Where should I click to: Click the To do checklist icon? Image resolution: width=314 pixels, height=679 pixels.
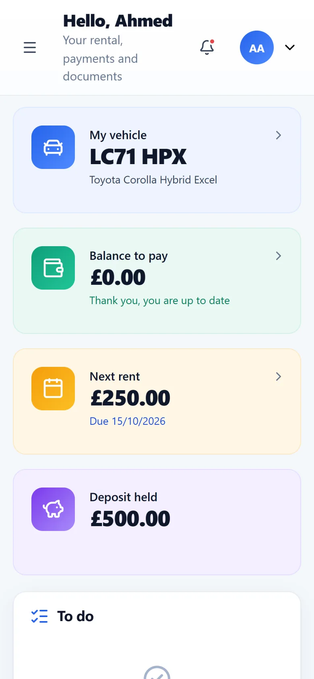coord(39,616)
